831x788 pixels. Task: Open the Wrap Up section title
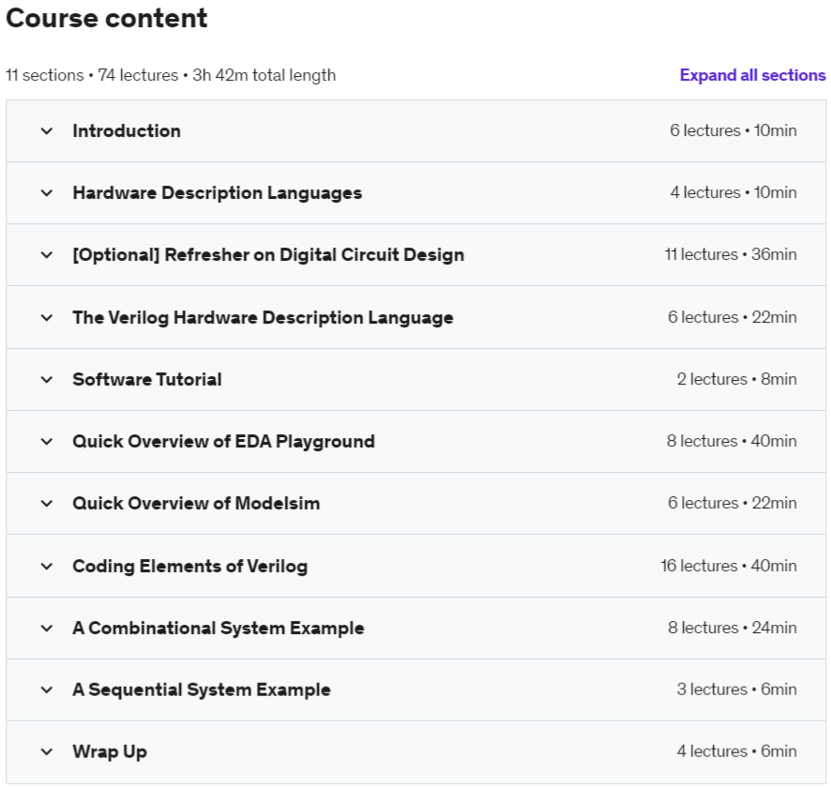110,751
